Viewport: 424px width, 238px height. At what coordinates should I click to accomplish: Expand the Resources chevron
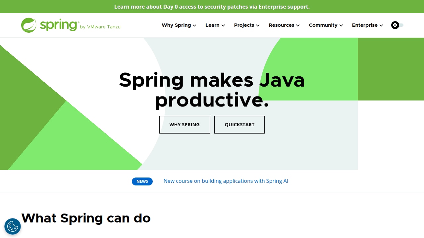[298, 25]
